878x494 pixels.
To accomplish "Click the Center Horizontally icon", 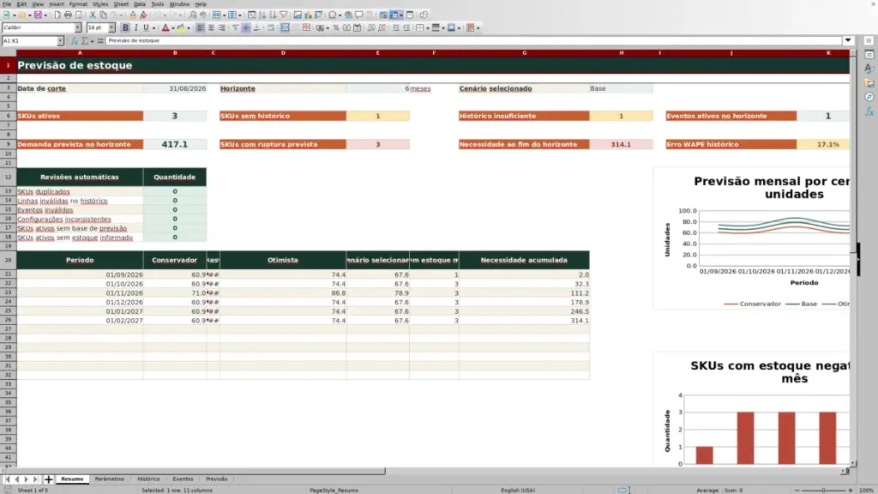I will point(211,28).
